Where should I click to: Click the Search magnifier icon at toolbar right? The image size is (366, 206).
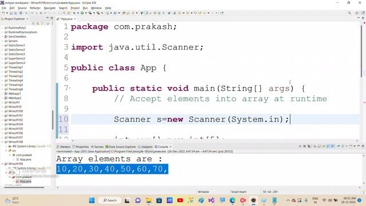[349, 13]
